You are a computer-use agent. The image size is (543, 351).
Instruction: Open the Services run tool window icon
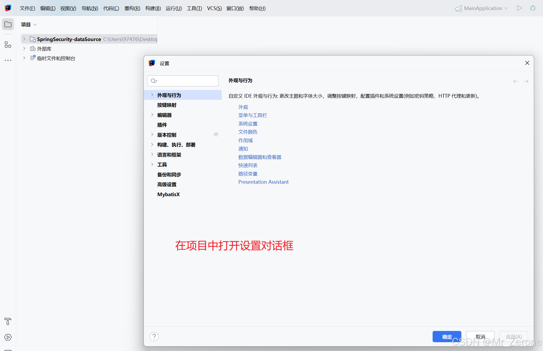tap(8, 337)
